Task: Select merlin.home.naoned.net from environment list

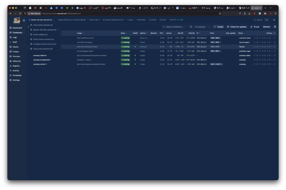Action: tap(43, 39)
